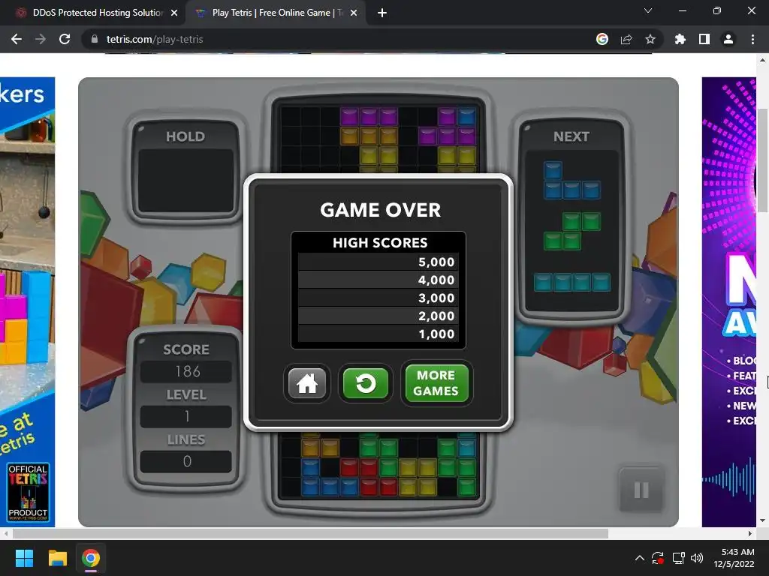Screen dimensions: 769x576
Task: Go forward in browser history
Action: point(41,39)
